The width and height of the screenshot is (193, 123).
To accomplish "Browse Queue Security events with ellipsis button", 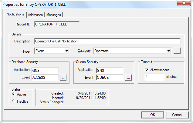I will click(128, 78).
